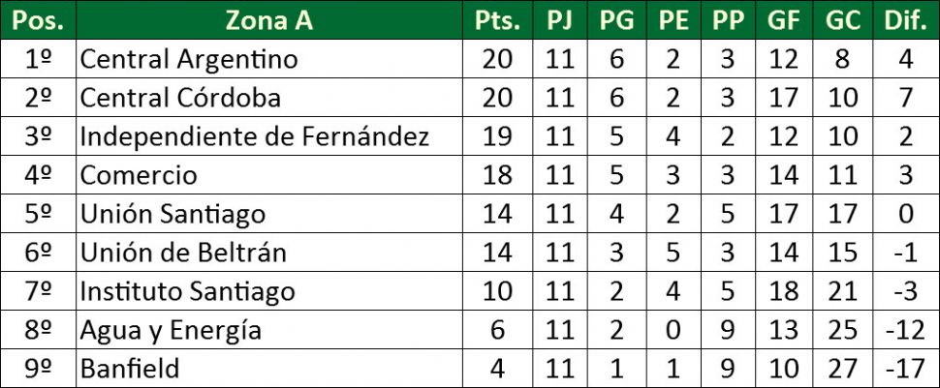Click the Agua y Energía cell
940x388 pixels.
(171, 330)
